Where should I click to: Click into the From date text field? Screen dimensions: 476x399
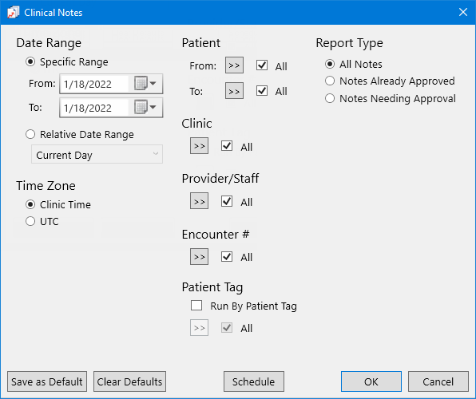94,84
